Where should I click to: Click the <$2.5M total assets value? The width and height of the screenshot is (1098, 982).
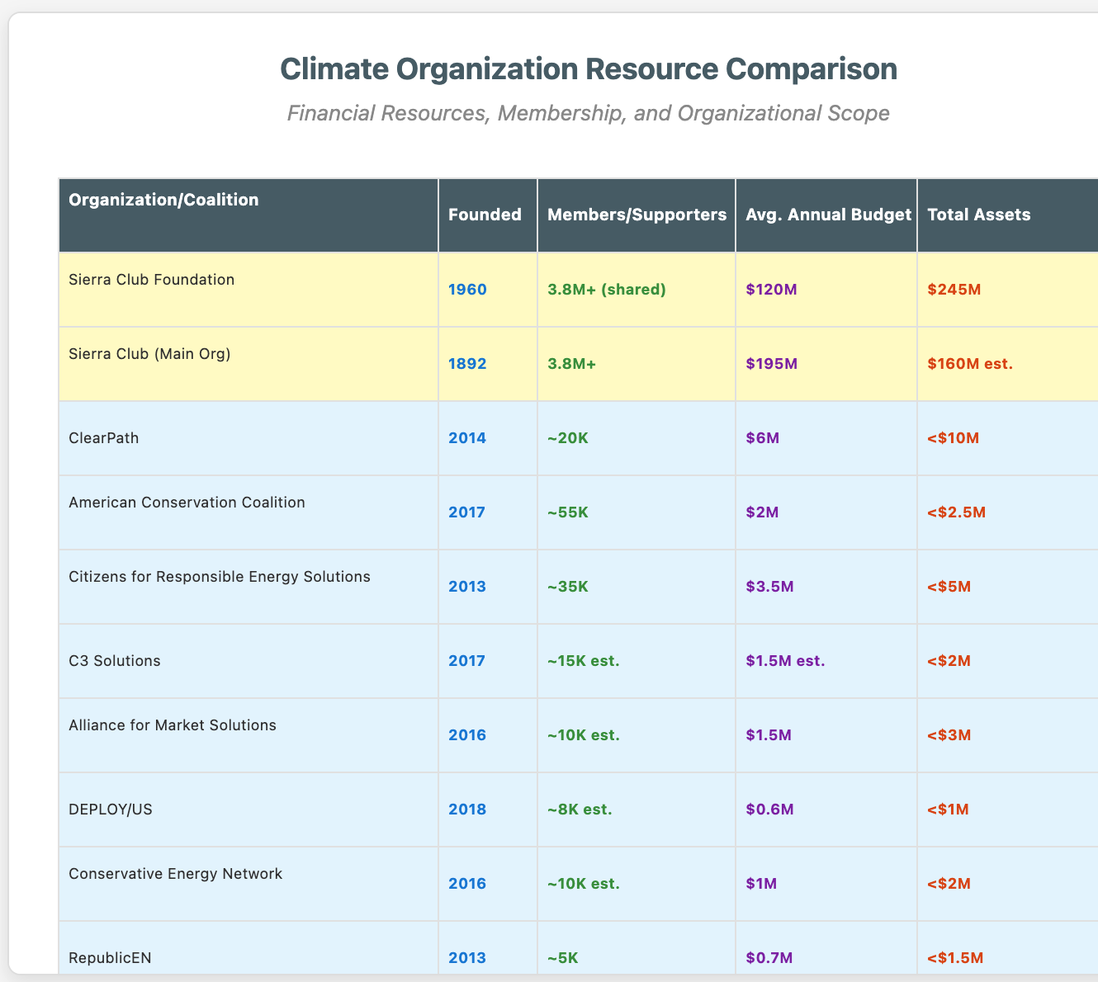(957, 512)
